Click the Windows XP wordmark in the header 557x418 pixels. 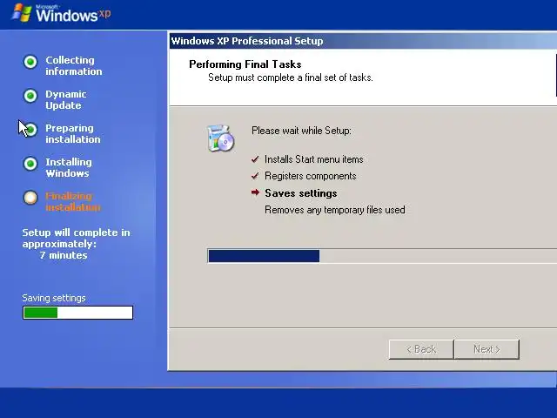(73, 15)
